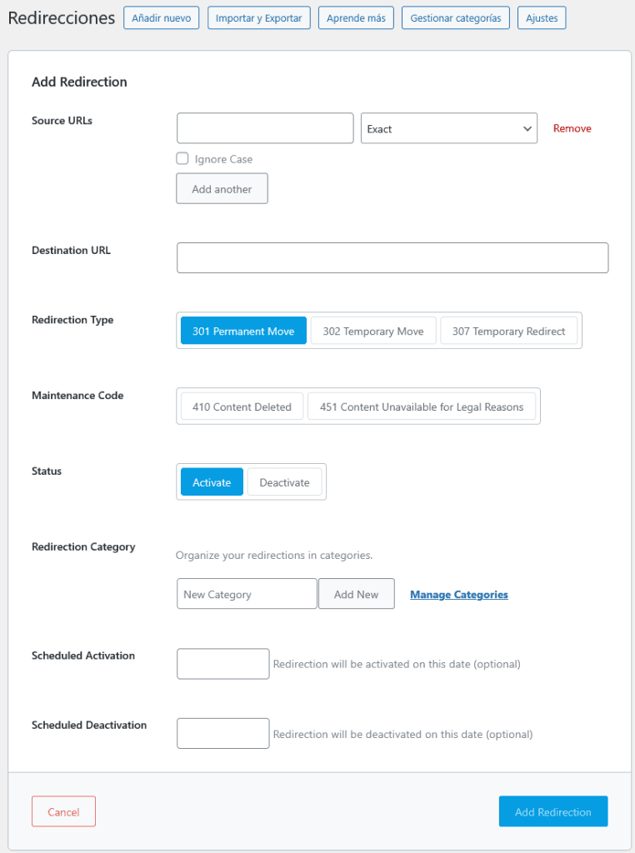
Task: Open the Aprende más page
Action: 357,18
